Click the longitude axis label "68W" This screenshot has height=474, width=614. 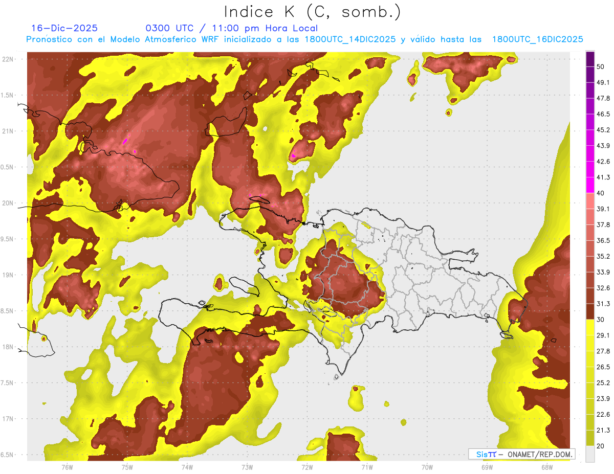pyautogui.click(x=547, y=467)
